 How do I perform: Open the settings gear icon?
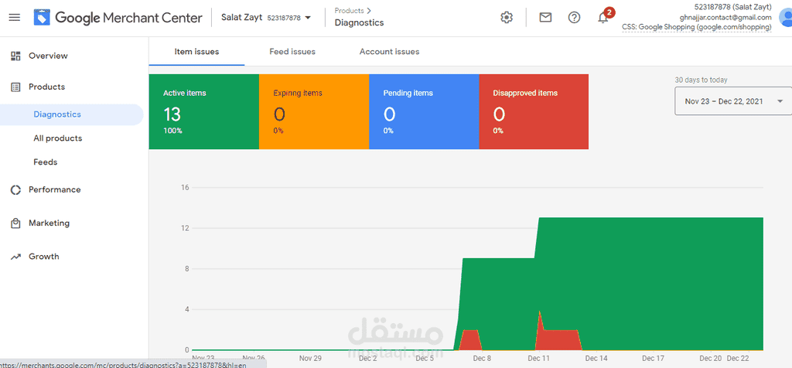(506, 18)
